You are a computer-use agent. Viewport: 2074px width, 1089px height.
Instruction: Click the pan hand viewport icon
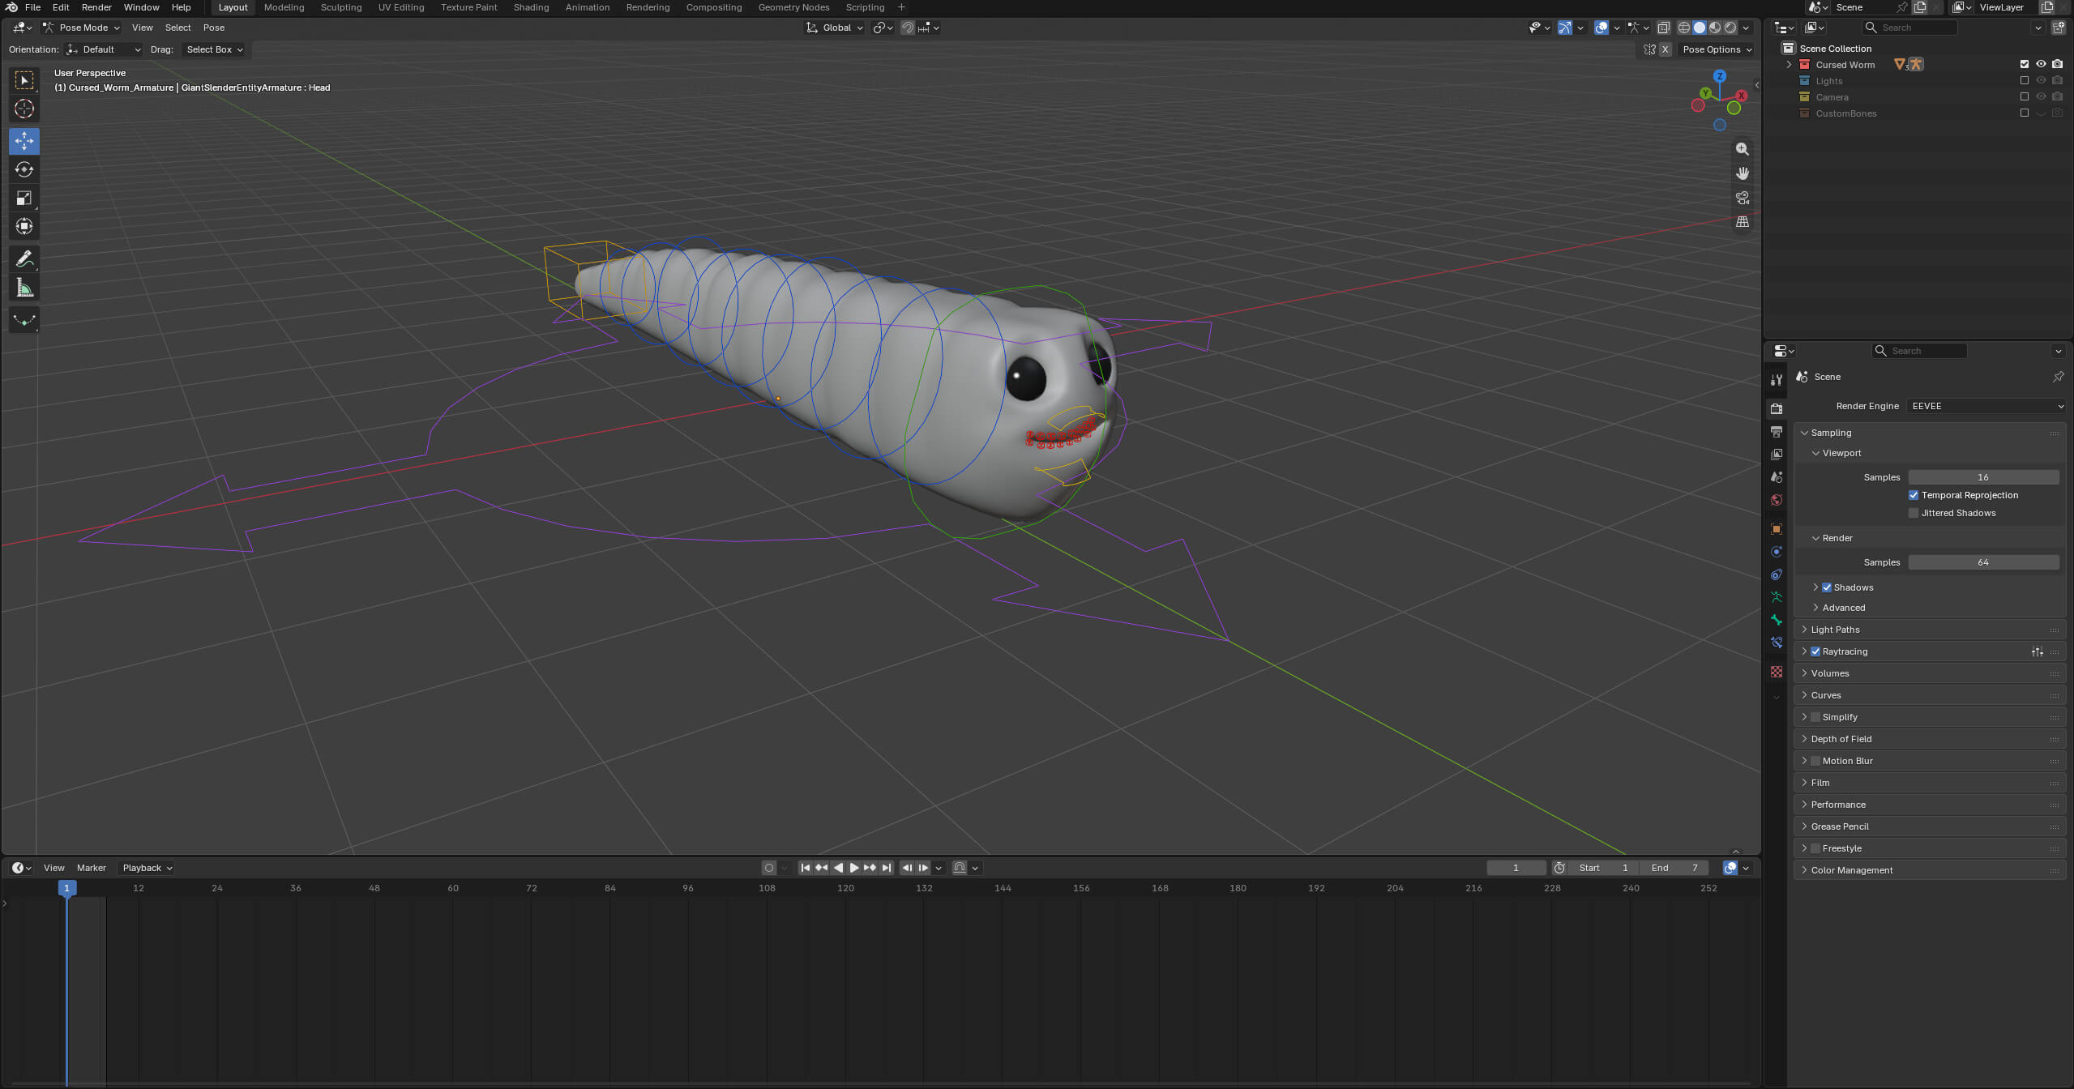click(x=1742, y=173)
